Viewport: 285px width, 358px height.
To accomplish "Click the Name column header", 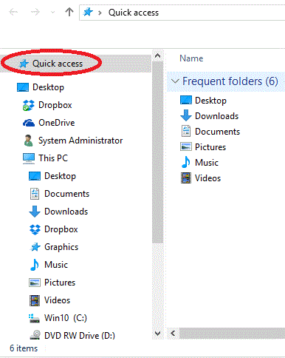I will (191, 58).
